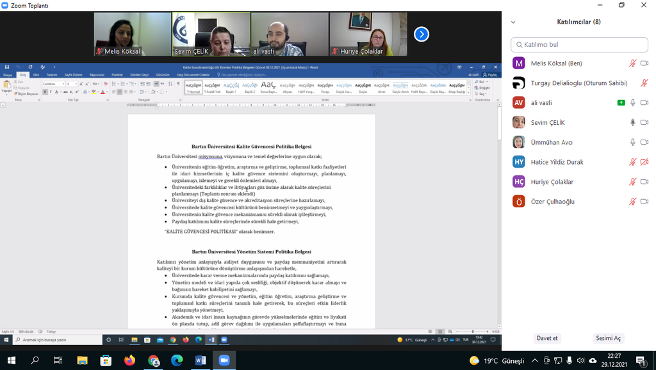656x370 pixels.
Task: Open the Gözden Geçir ribbon tab
Action: [x=139, y=75]
